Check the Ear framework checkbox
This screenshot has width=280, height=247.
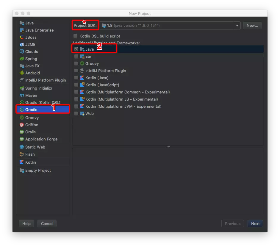(x=76, y=57)
